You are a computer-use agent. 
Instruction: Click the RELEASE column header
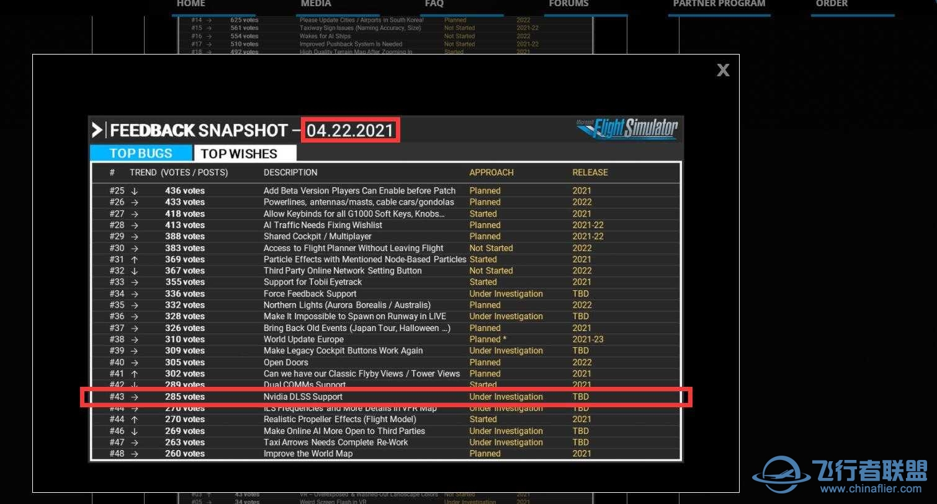[590, 172]
